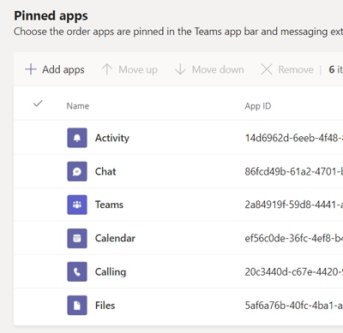Click App ID starting with ef56c0de

coord(294,238)
